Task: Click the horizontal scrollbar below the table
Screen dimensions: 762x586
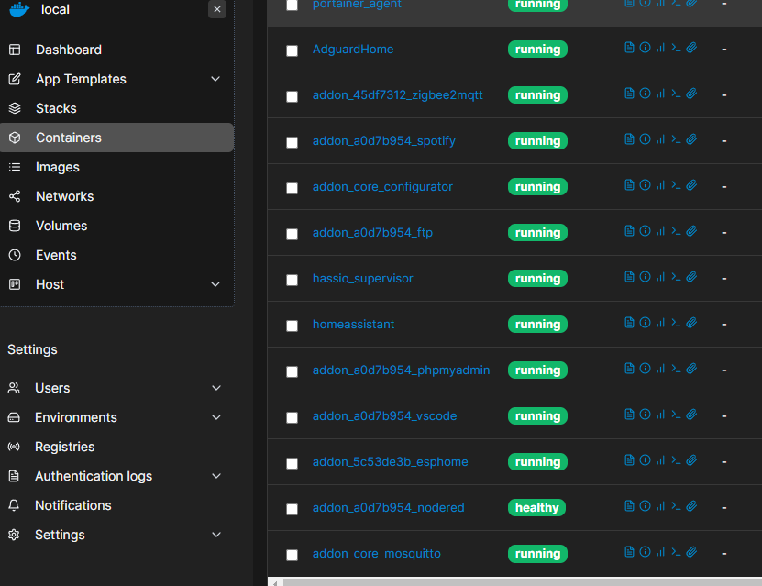Action: [514, 581]
